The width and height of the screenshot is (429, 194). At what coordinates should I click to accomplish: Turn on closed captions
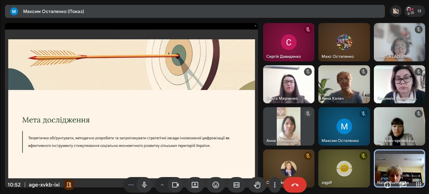pos(236,185)
